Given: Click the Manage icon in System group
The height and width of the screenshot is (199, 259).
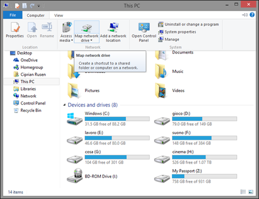Looking at the screenshot, I should click(x=169, y=39).
